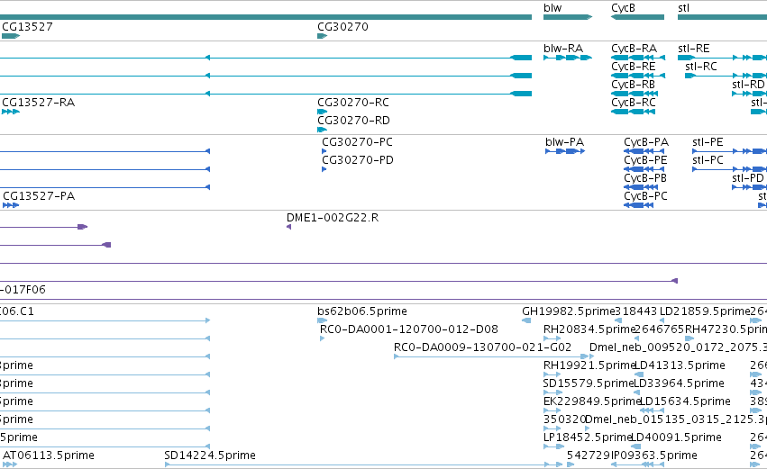Open protein CycB-PA
Image resolution: width=767 pixels, height=469 pixels.
click(x=645, y=142)
